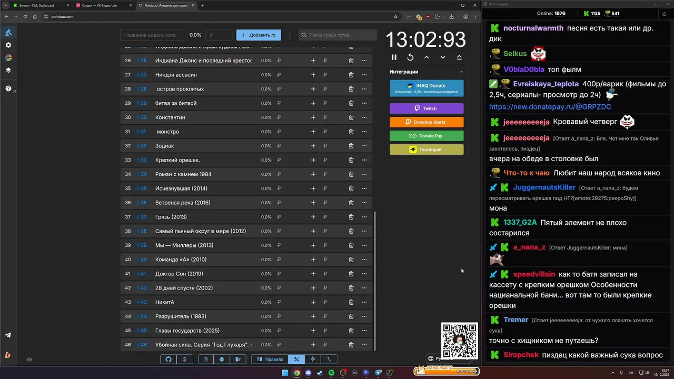Delete the lot Константин

click(351, 117)
